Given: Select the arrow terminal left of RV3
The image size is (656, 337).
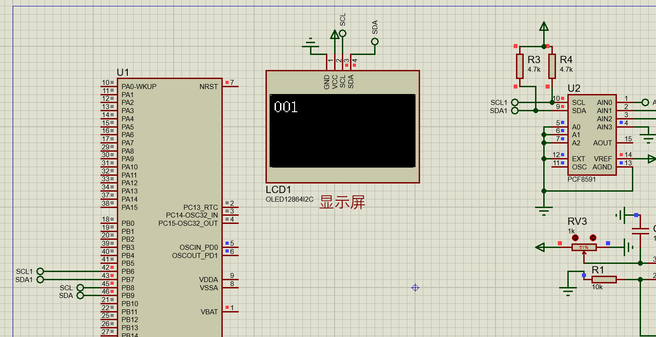Looking at the screenshot, I should point(540,247).
